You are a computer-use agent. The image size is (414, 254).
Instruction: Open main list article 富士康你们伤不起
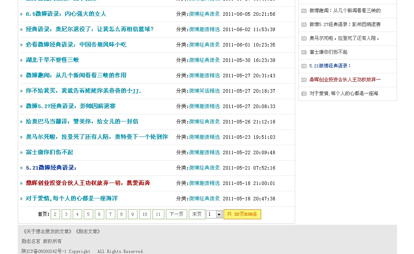click(49, 152)
